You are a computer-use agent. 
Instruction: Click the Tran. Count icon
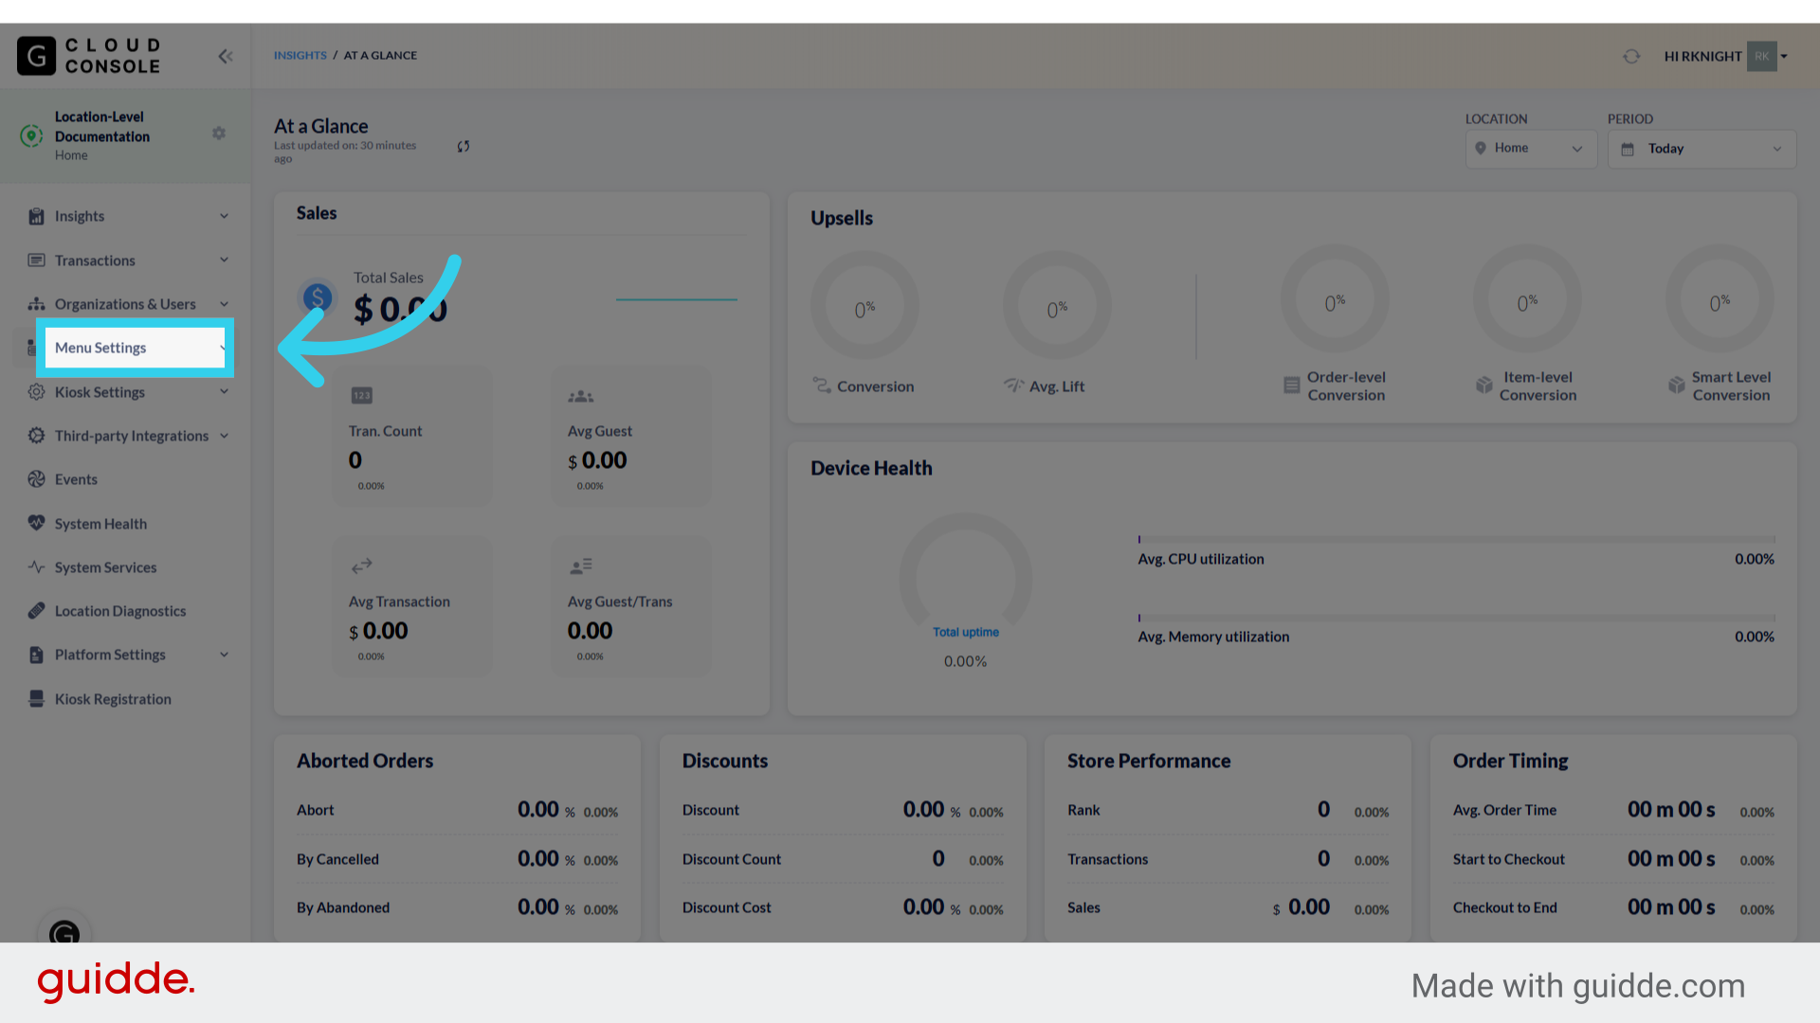click(x=362, y=396)
